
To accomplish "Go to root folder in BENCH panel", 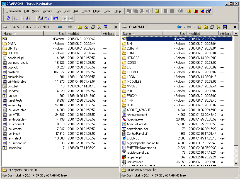I will tap(86, 27).
